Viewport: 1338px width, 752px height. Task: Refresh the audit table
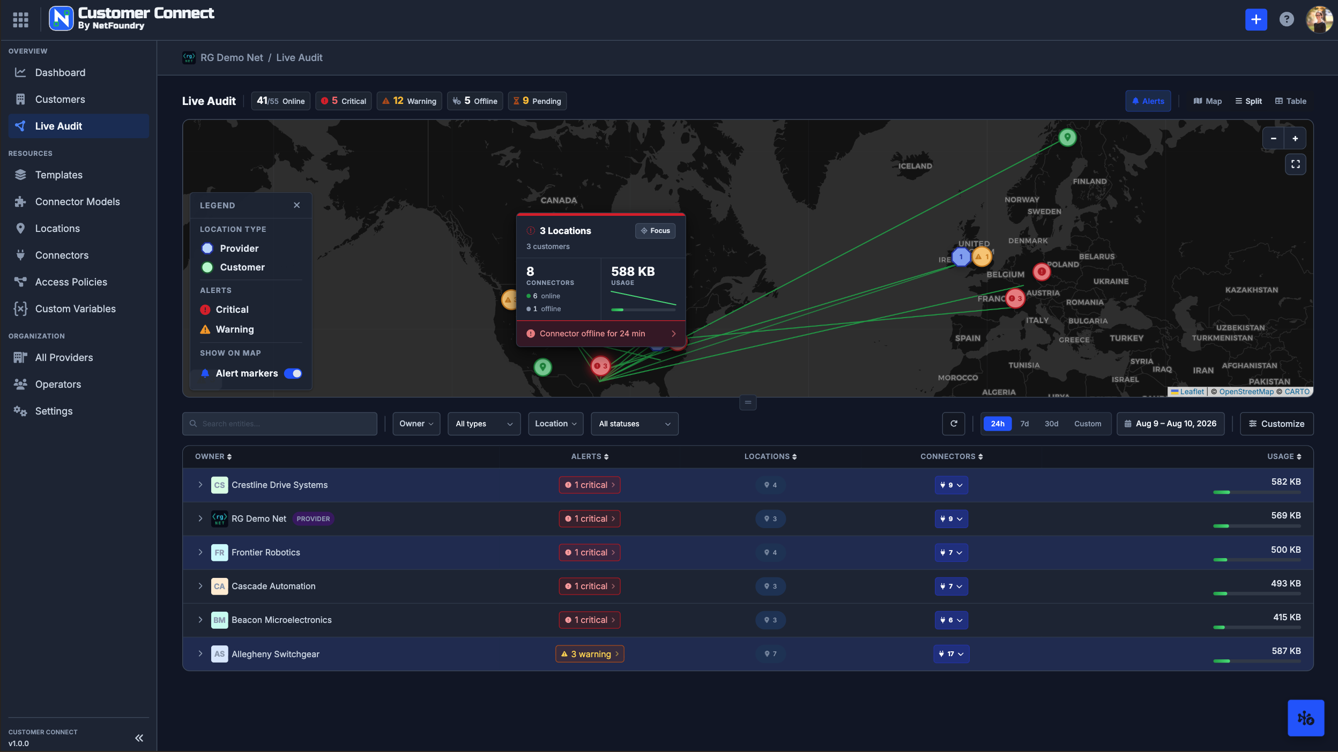point(954,424)
